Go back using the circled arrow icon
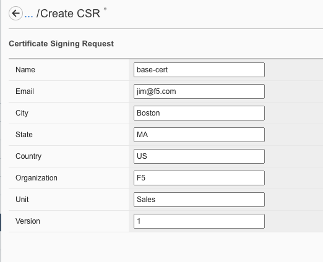This screenshot has height=262, width=323. pos(15,14)
